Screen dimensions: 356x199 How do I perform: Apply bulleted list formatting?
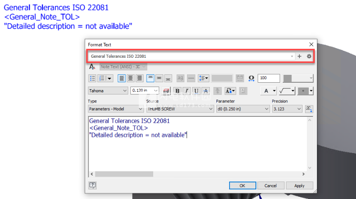pos(92,78)
